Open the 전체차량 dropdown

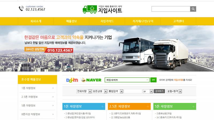tap(84, 91)
